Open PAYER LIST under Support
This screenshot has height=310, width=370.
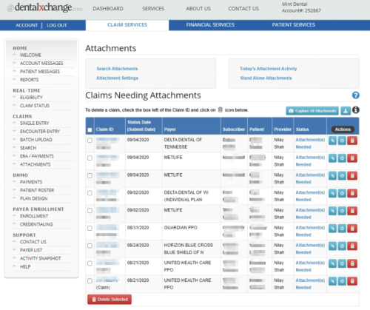[x=31, y=250]
